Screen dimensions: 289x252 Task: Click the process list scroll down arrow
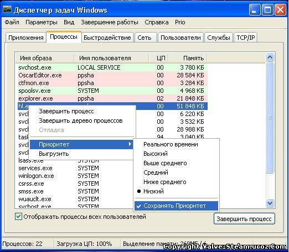tap(270, 203)
